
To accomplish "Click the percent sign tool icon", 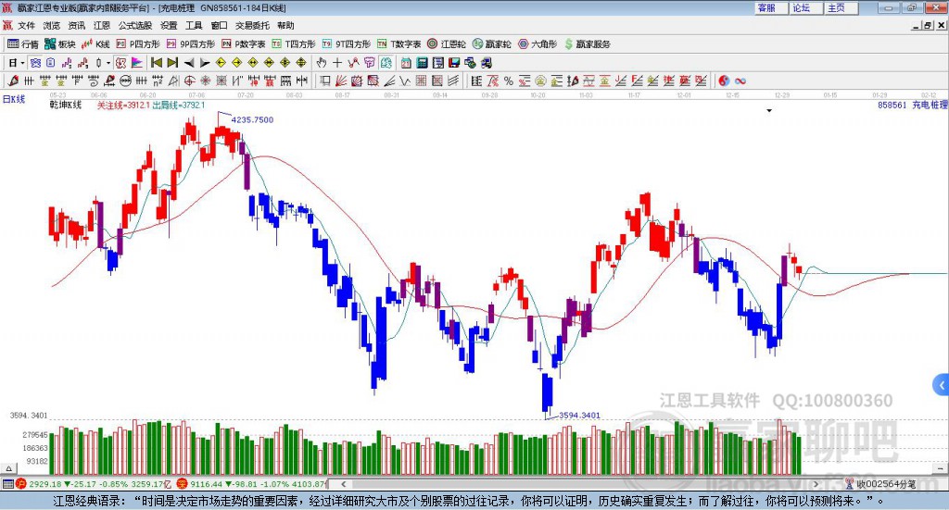I will [x=509, y=81].
